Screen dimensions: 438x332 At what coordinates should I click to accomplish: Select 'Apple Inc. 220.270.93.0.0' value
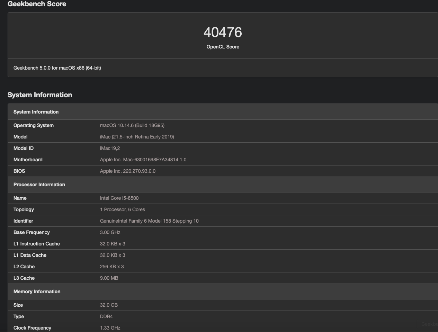coord(128,171)
